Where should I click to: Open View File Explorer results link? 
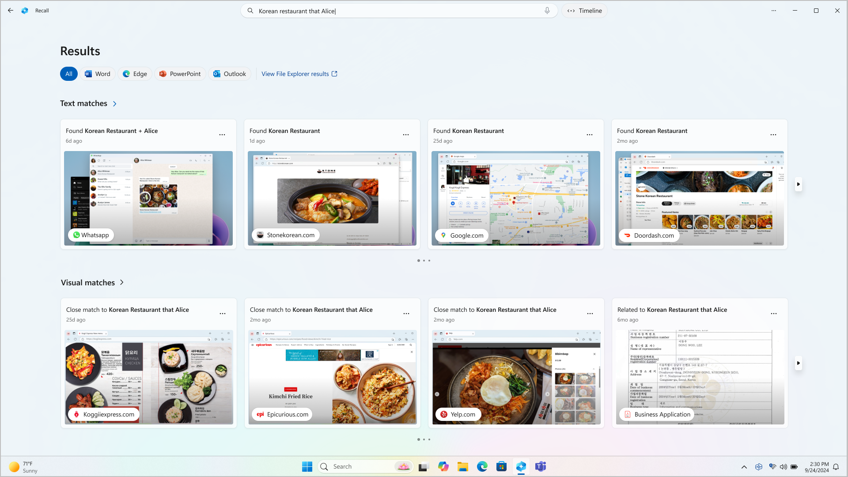(299, 73)
